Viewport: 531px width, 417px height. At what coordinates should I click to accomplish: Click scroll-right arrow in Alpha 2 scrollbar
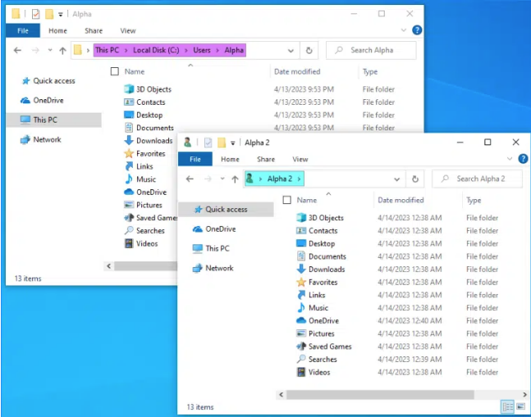pyautogui.click(x=524, y=394)
